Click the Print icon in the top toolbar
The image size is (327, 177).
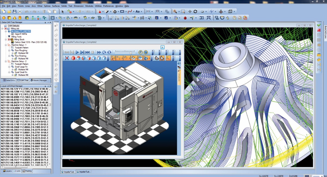[20, 11]
